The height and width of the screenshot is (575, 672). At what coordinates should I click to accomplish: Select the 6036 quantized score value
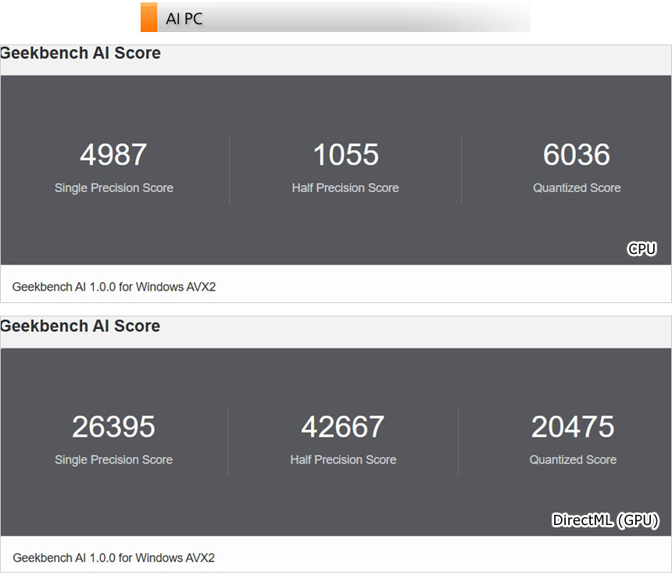coord(577,155)
